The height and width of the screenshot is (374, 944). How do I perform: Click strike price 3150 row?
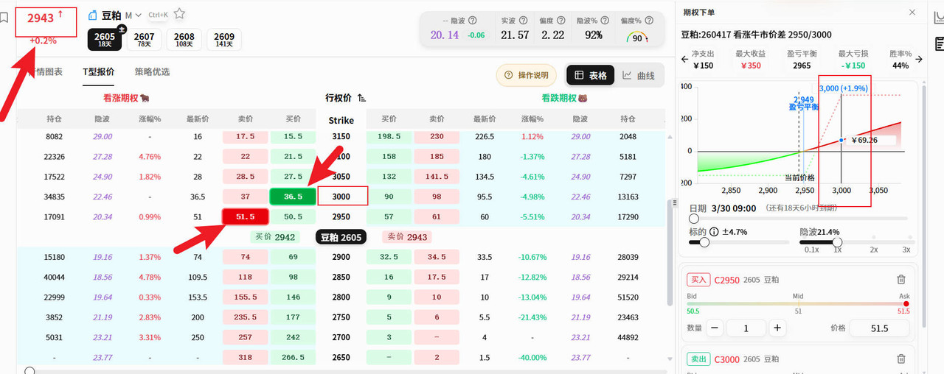click(341, 136)
